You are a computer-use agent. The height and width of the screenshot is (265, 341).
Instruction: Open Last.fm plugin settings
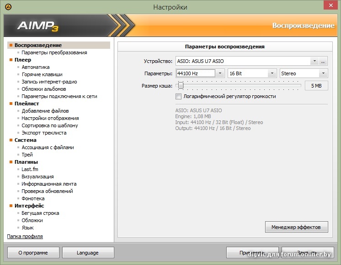click(30, 169)
